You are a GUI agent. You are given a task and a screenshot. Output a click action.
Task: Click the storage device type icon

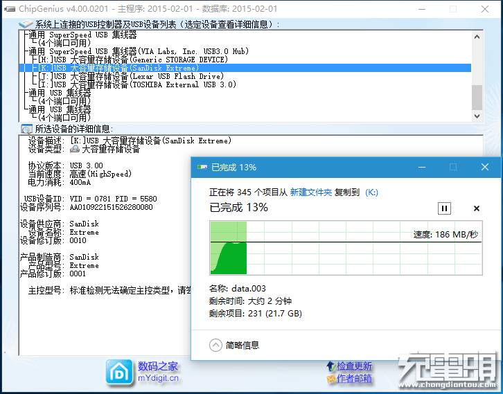(75, 149)
